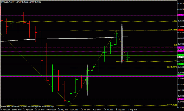Click the 1.3405 price scale value
Viewport: 184px width, 111px height.
pyautogui.click(x=181, y=27)
